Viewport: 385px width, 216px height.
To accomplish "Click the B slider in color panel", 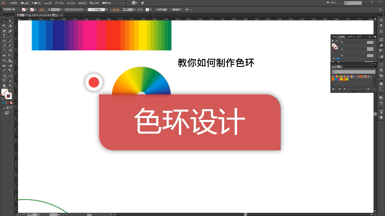I will coord(355,56).
